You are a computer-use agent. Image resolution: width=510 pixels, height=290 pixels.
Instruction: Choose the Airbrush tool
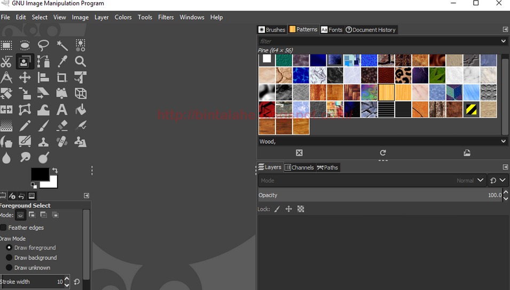[x=80, y=126]
